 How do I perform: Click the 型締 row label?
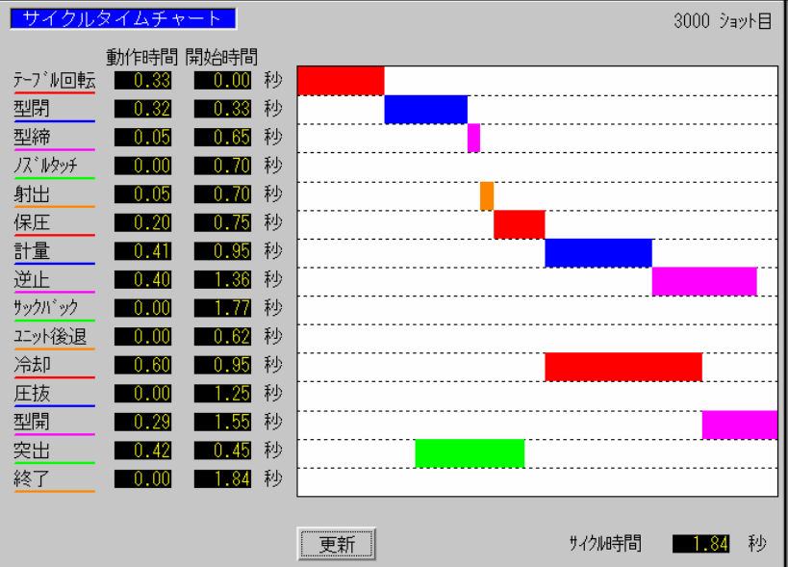32,138
